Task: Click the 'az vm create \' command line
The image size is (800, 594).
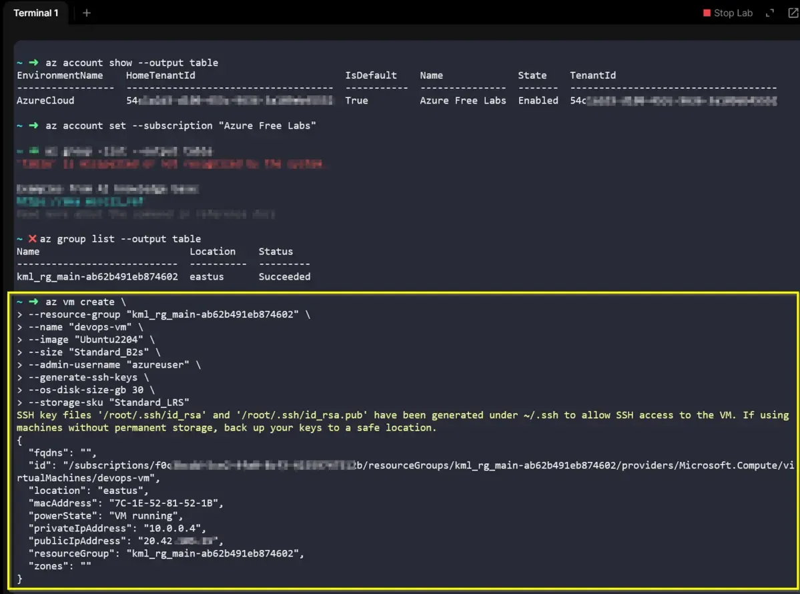Action: 85,302
